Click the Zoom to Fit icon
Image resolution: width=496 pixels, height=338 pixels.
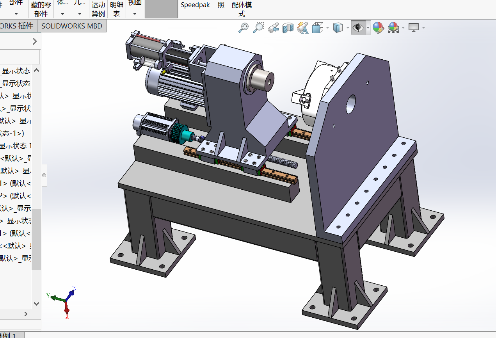click(x=244, y=27)
